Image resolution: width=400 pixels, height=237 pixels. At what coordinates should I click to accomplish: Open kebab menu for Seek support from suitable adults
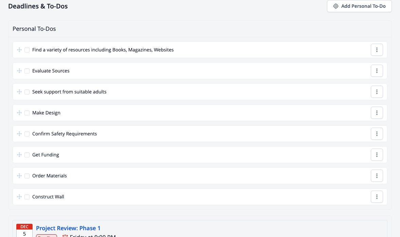tap(377, 92)
